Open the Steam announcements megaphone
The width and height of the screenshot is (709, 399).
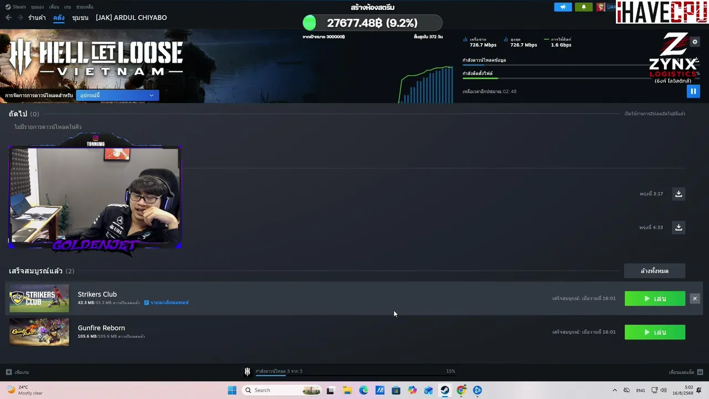(563, 7)
